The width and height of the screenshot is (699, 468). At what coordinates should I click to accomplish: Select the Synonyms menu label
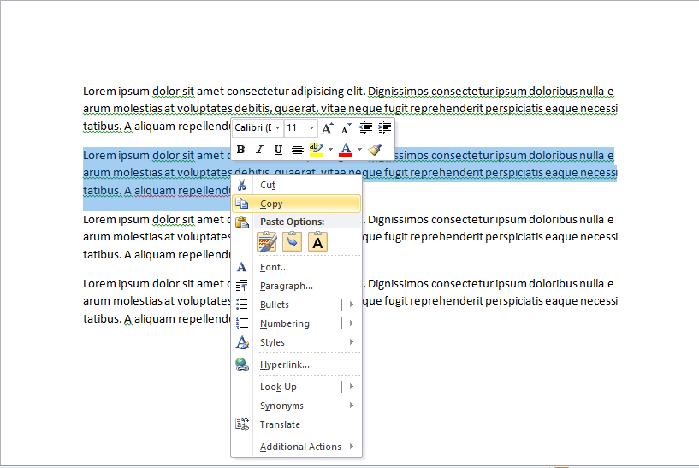[x=281, y=406]
